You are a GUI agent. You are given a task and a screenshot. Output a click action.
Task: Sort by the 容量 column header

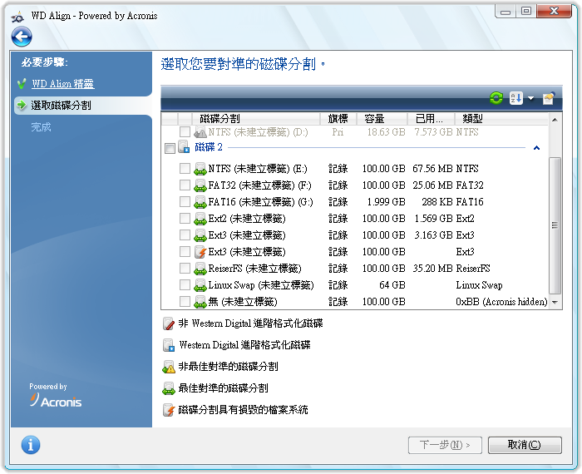(x=382, y=119)
